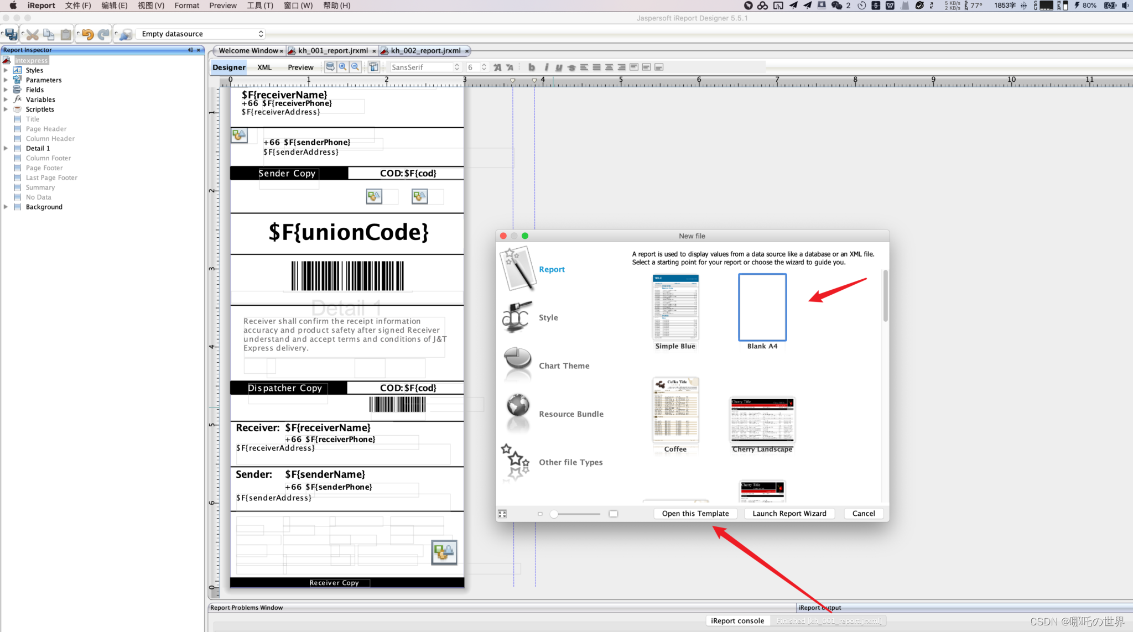The image size is (1133, 632).
Task: Switch to the kh_002_report.jrxml tab
Action: [x=425, y=50]
